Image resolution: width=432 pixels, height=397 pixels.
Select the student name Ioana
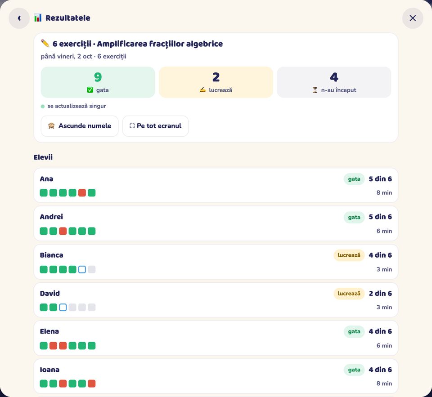pyautogui.click(x=49, y=370)
